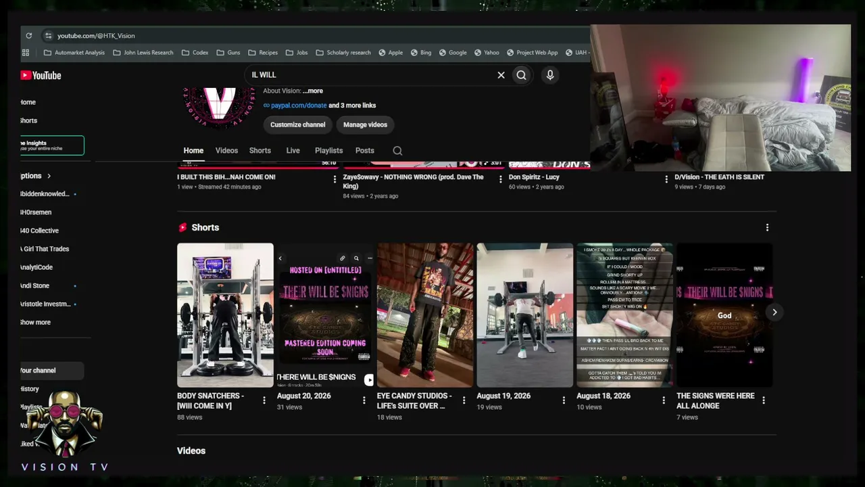Click the browser address bar URL
865x487 pixels.
96,36
